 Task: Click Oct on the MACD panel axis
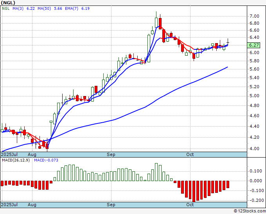190,205
